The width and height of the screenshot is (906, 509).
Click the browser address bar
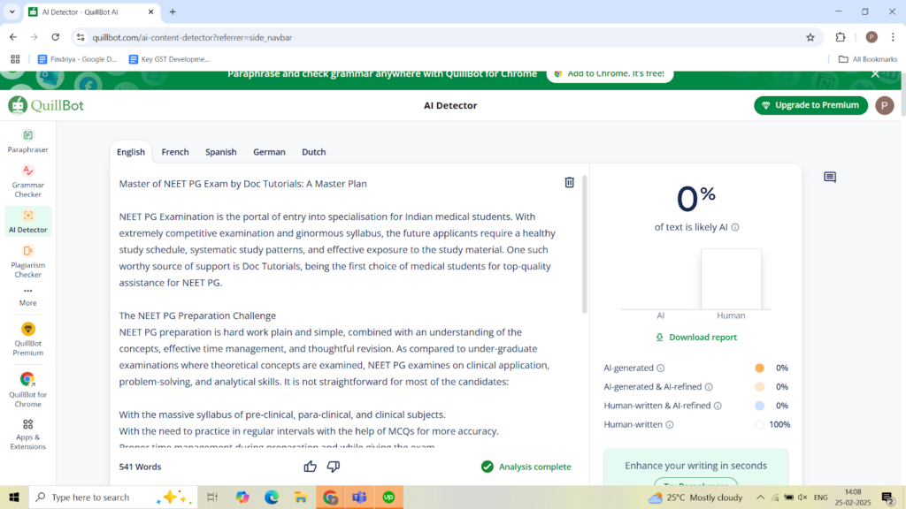[442, 37]
